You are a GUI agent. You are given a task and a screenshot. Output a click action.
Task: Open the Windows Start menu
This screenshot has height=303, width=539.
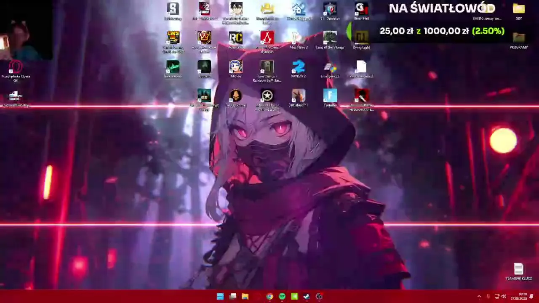(220, 296)
